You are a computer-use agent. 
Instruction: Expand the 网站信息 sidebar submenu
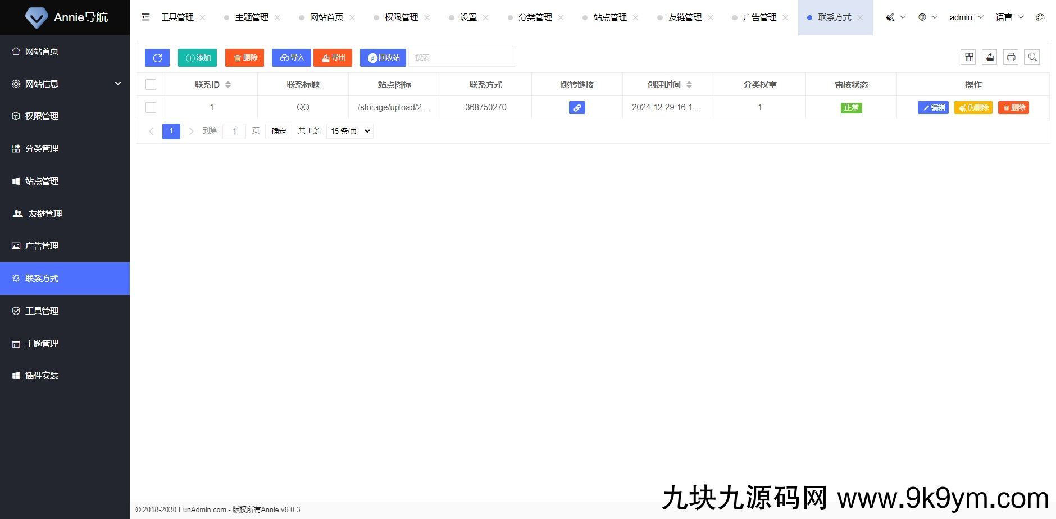(x=65, y=84)
